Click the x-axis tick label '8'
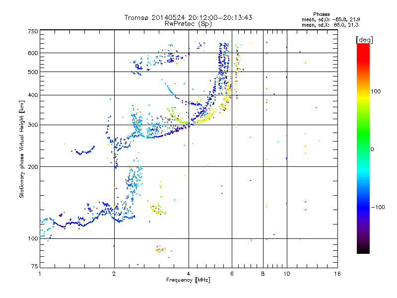 [263, 274]
